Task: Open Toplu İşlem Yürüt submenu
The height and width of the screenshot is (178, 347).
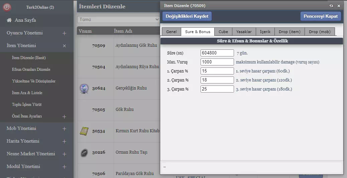Action: coord(27,105)
